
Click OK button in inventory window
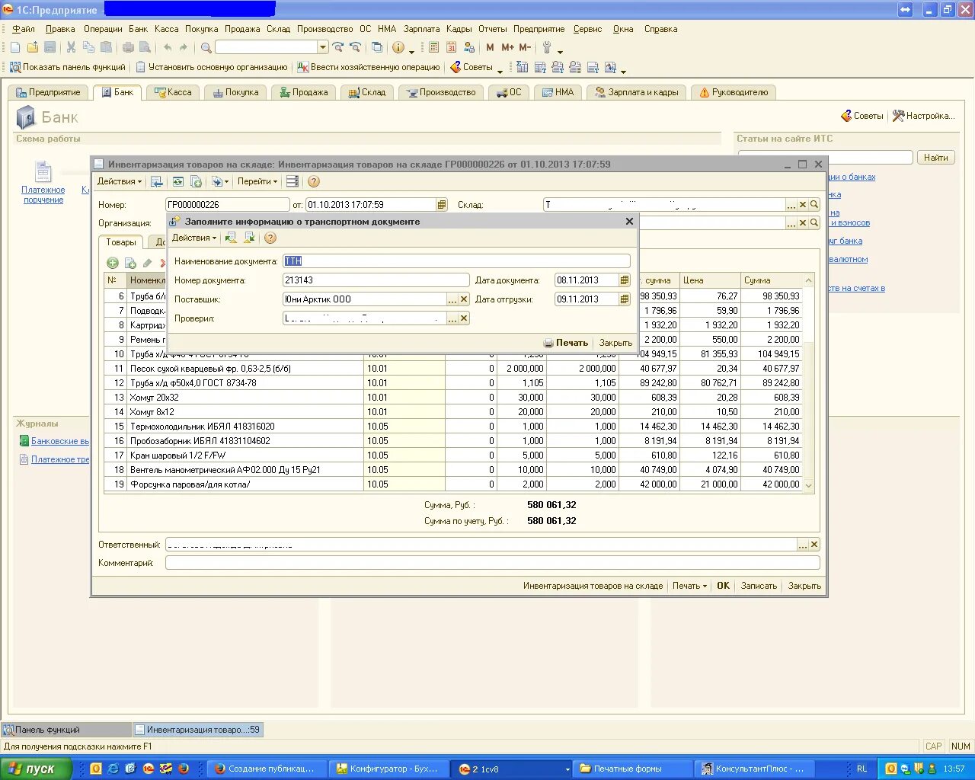(x=723, y=586)
